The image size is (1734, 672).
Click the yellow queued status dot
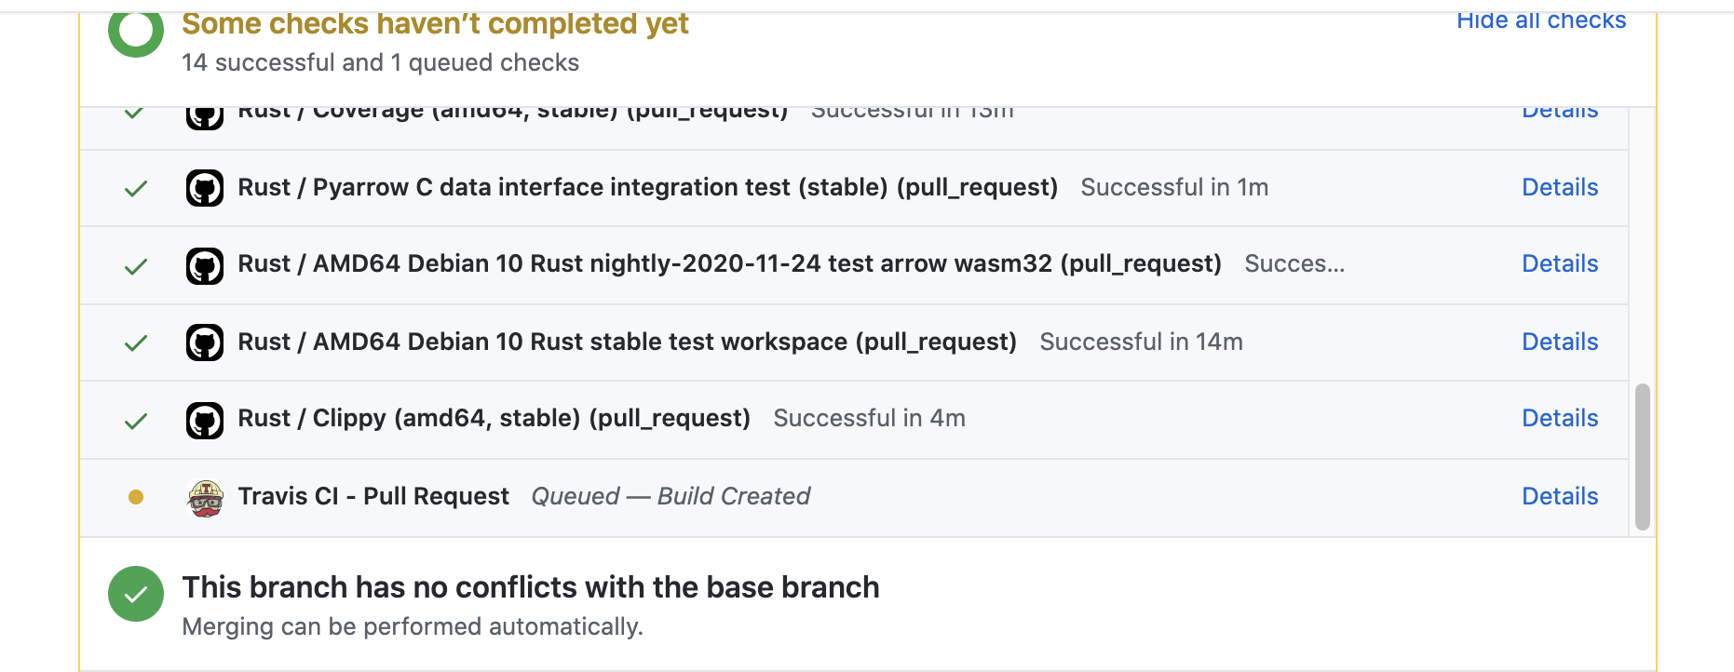pyautogui.click(x=136, y=497)
